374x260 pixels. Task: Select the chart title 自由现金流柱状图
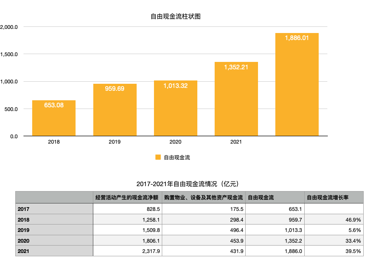click(175, 17)
